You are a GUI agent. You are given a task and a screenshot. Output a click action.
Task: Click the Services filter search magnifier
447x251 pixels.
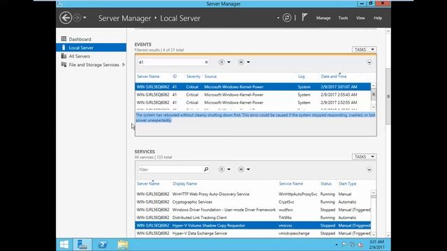click(x=206, y=169)
